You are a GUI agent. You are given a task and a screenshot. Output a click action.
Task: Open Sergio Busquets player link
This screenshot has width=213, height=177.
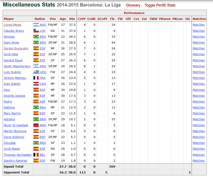[16, 48]
